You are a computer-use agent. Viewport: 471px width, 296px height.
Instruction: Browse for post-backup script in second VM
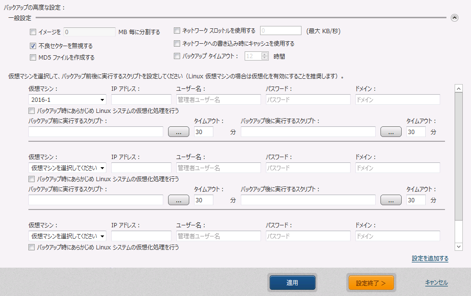[391, 200]
